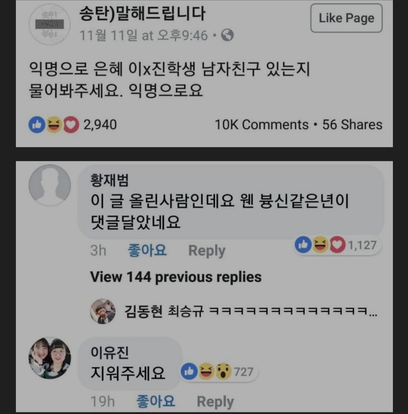The image size is (408, 414).
Task: Click the wow face icon beside 727
Action: click(224, 371)
